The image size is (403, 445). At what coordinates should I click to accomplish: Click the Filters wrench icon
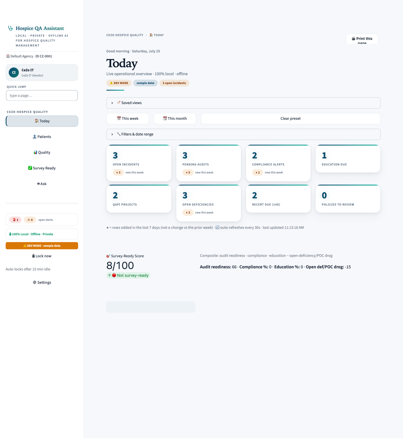click(x=119, y=134)
